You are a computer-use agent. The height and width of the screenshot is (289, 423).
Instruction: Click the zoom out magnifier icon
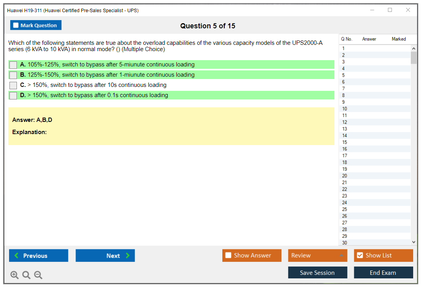[38, 275]
